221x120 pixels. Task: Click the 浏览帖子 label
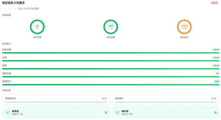pyautogui.click(x=184, y=37)
